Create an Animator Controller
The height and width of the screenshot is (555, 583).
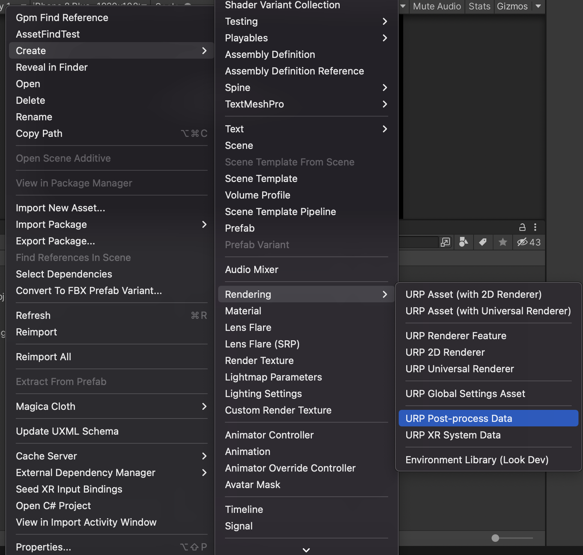pyautogui.click(x=306, y=435)
